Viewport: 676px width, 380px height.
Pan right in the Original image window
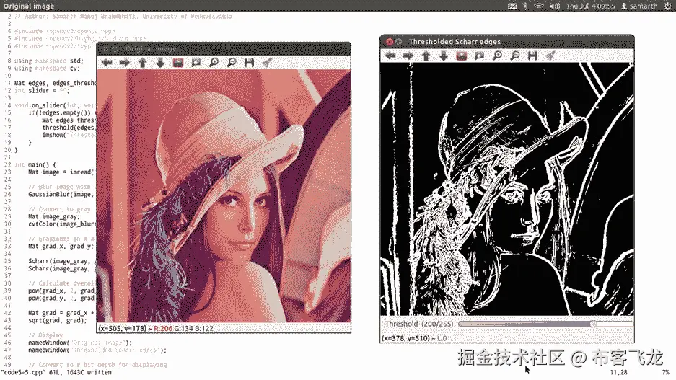[x=125, y=63]
